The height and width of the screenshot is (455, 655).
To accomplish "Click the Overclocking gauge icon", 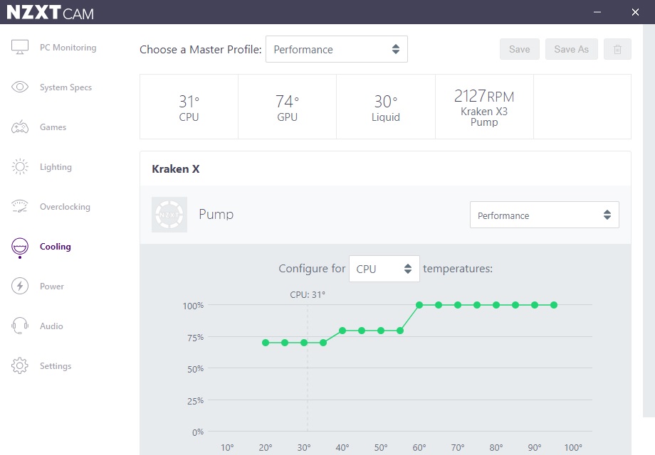I will (x=20, y=206).
